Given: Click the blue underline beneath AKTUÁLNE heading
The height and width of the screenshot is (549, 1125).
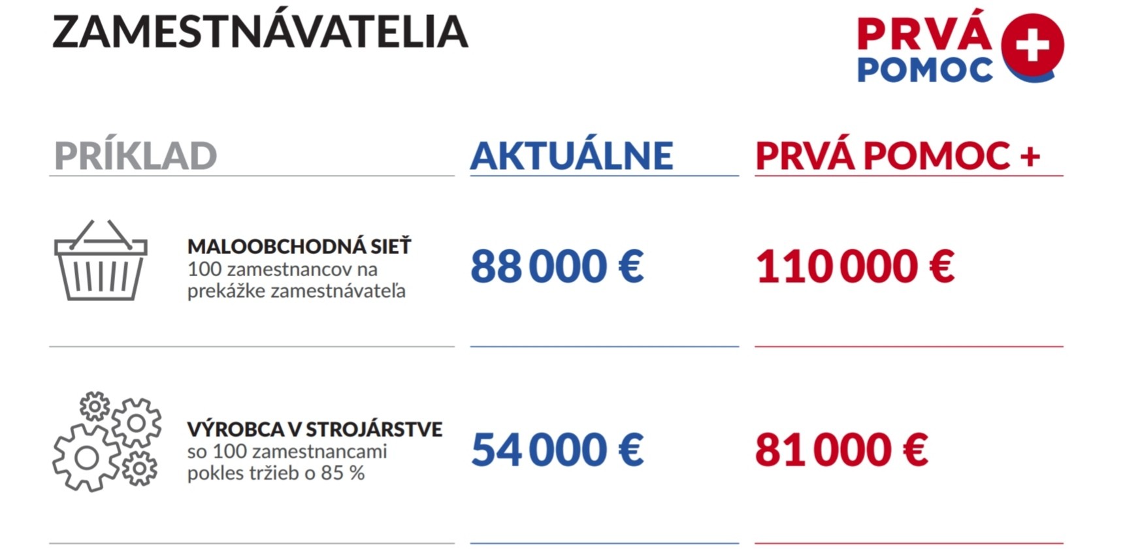Looking at the screenshot, I should click(604, 176).
